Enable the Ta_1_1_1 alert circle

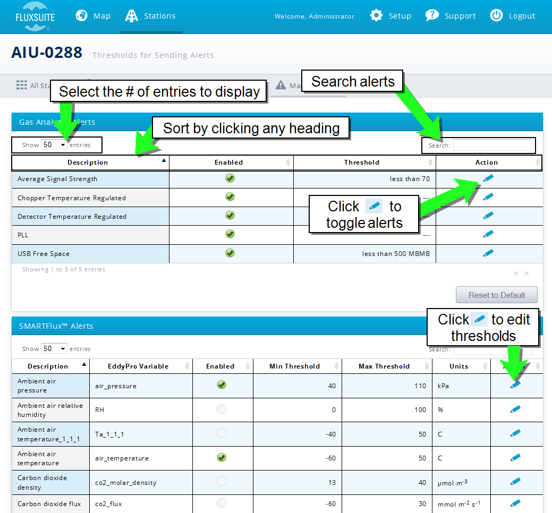[x=222, y=433]
